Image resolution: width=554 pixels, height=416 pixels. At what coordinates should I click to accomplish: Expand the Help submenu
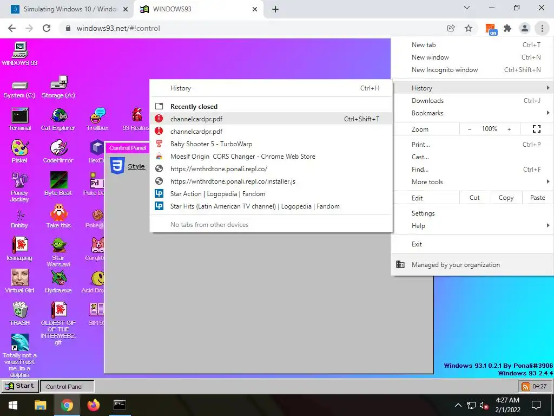473,226
